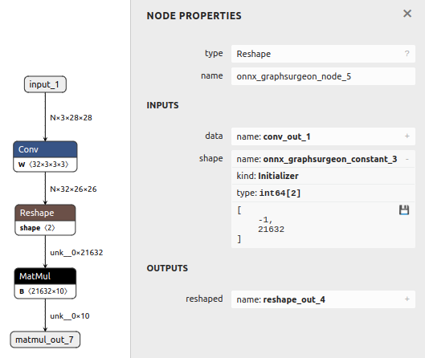
Task: Open Reshape type documentation question mark
Action: pyautogui.click(x=407, y=54)
